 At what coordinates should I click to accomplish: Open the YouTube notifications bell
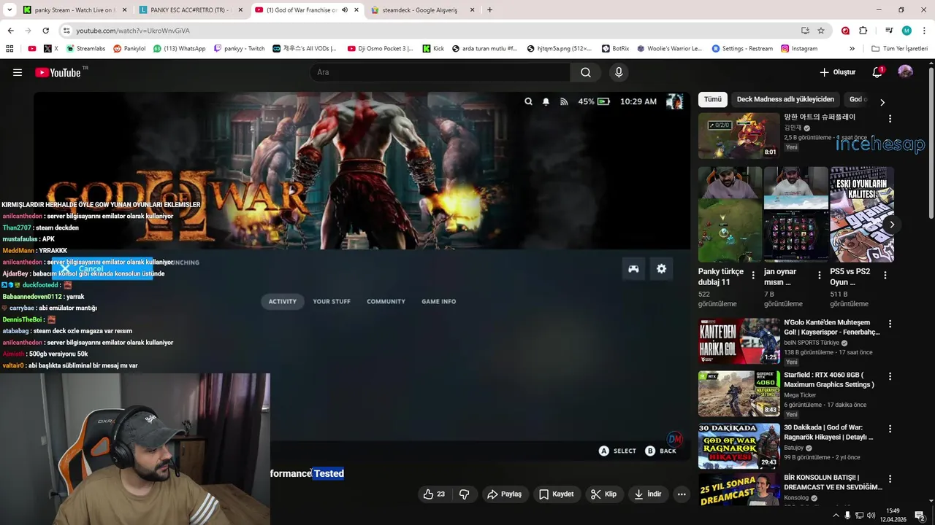pyautogui.click(x=877, y=72)
